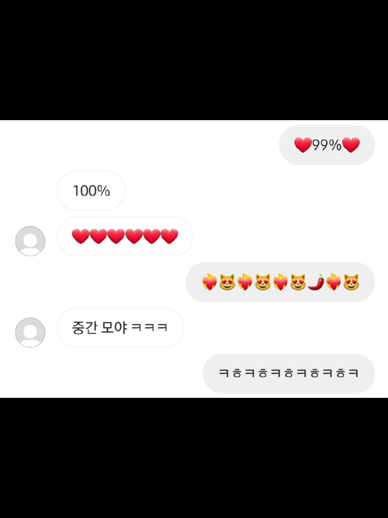Tap the 99% text in bubble
The width and height of the screenshot is (388, 518).
coord(327,145)
